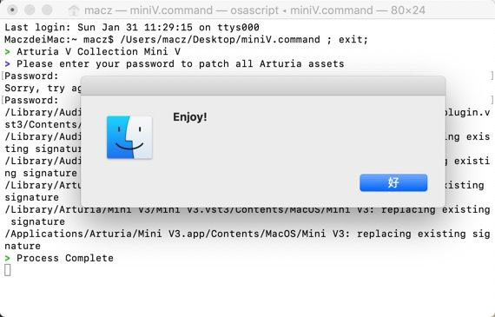Viewport: 495px width, 317px height.
Task: Click the window title macz — miniV.command
Action: point(148,10)
